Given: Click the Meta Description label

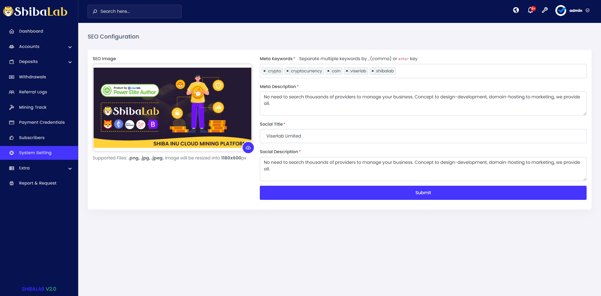Looking at the screenshot, I should click(x=278, y=86).
